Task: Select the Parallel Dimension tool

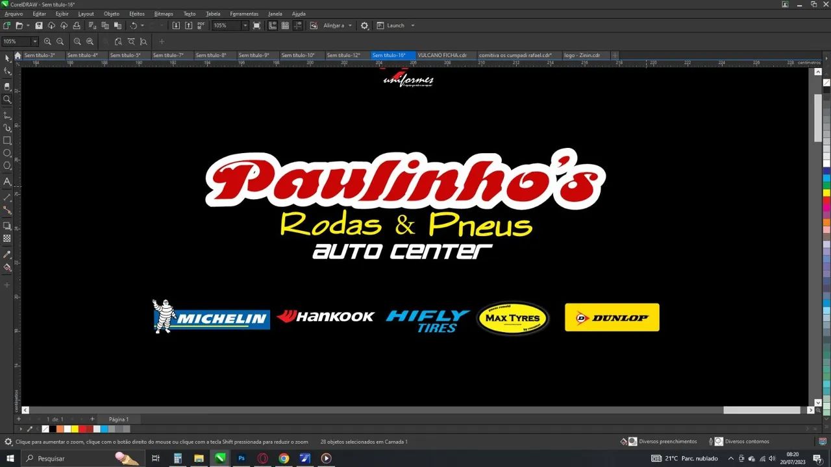Action: pyautogui.click(x=7, y=197)
